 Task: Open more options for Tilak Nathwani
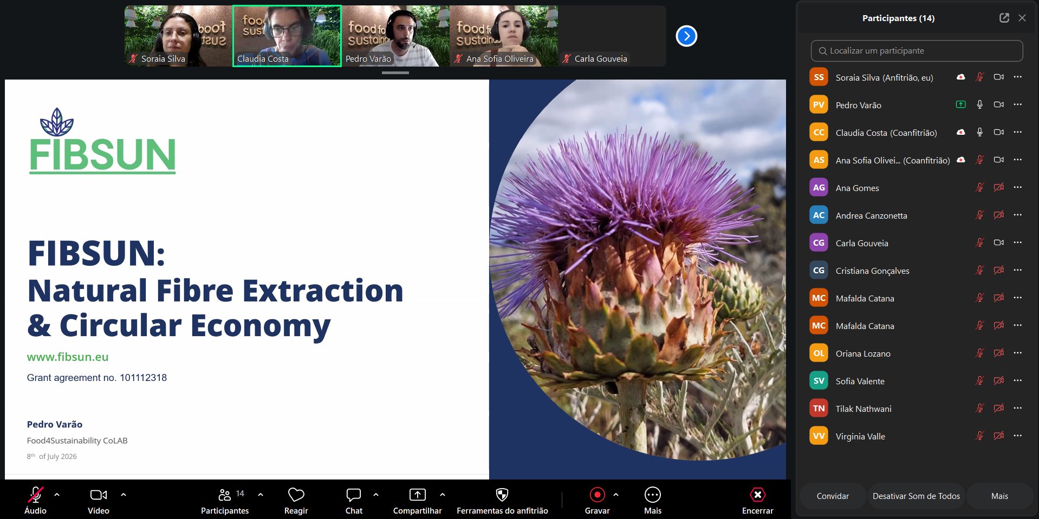point(1018,408)
